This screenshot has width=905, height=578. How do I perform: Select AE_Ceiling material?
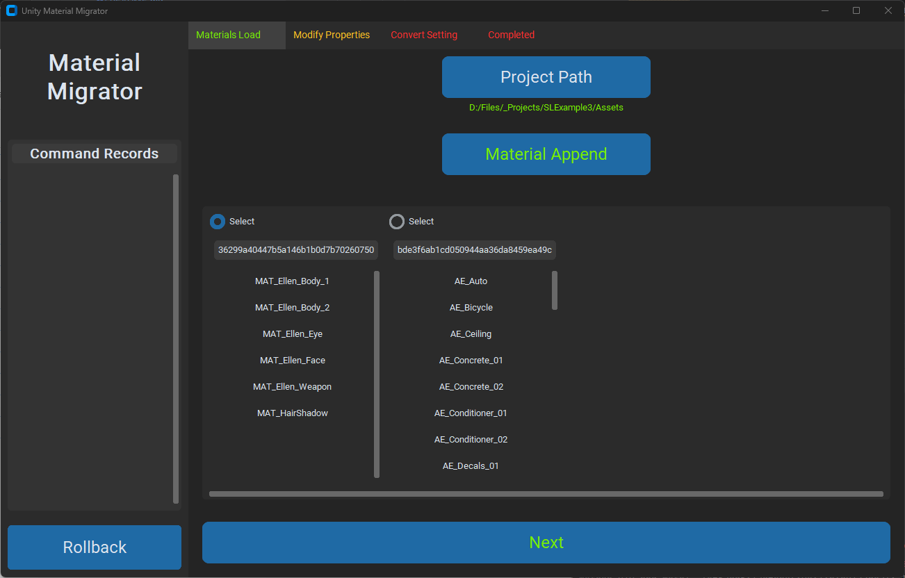click(471, 334)
